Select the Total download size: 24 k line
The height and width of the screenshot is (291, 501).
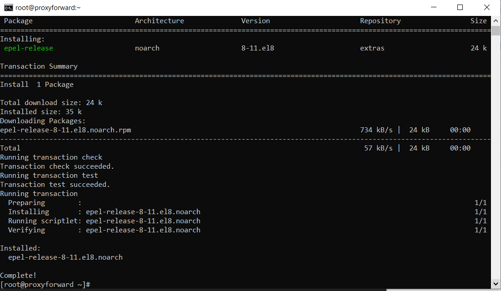pyautogui.click(x=51, y=102)
